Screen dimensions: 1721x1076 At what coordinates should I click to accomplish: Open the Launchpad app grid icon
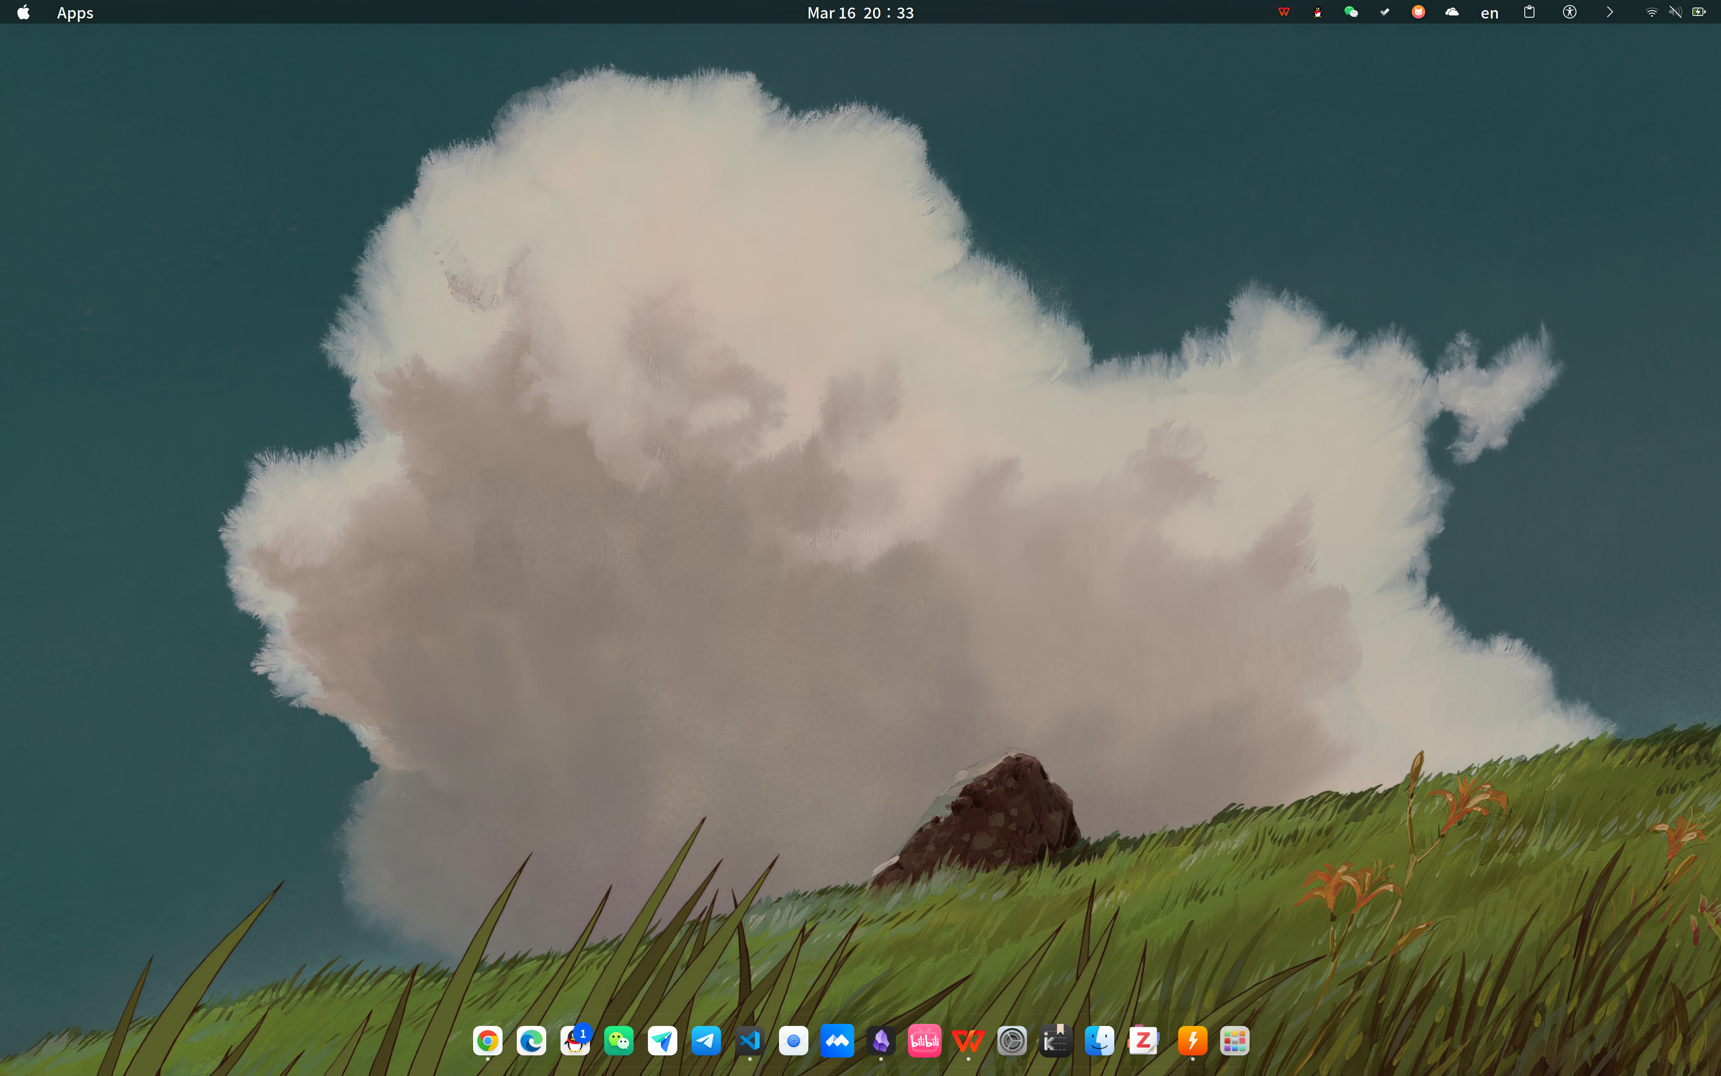tap(1234, 1041)
